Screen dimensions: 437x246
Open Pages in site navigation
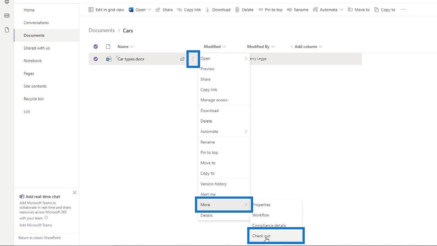coord(29,73)
